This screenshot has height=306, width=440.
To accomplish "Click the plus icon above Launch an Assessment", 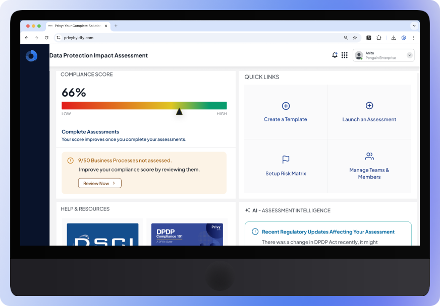I will 369,106.
